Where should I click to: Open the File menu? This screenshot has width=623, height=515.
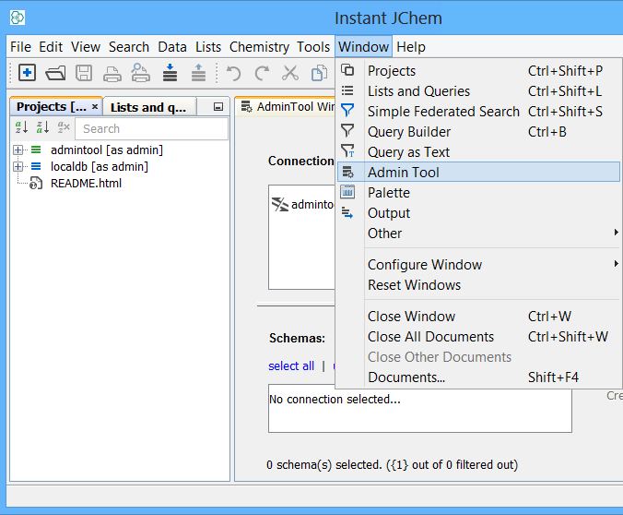click(x=20, y=47)
